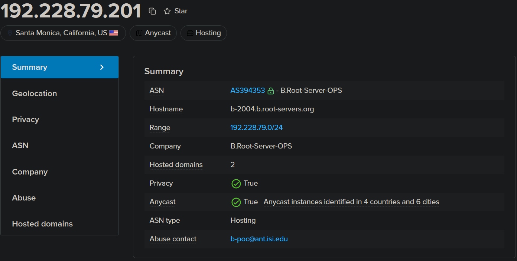Select the ASN sidebar tab
Viewport: 517px width, 261px height.
pos(20,146)
